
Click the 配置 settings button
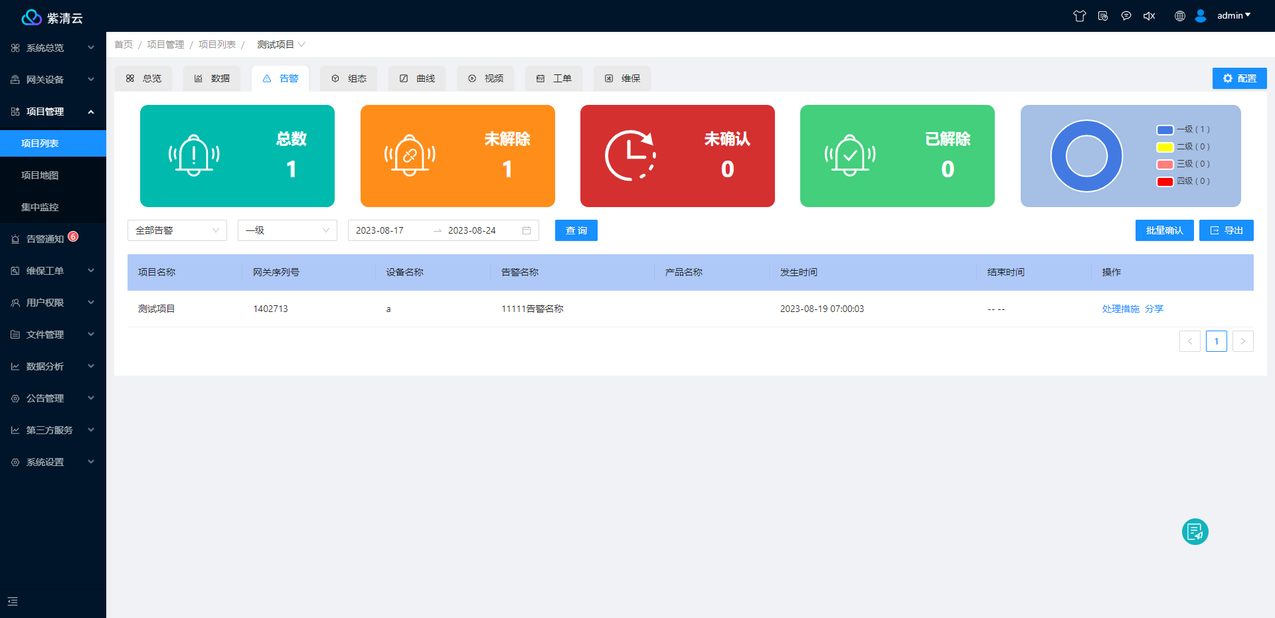click(1239, 78)
